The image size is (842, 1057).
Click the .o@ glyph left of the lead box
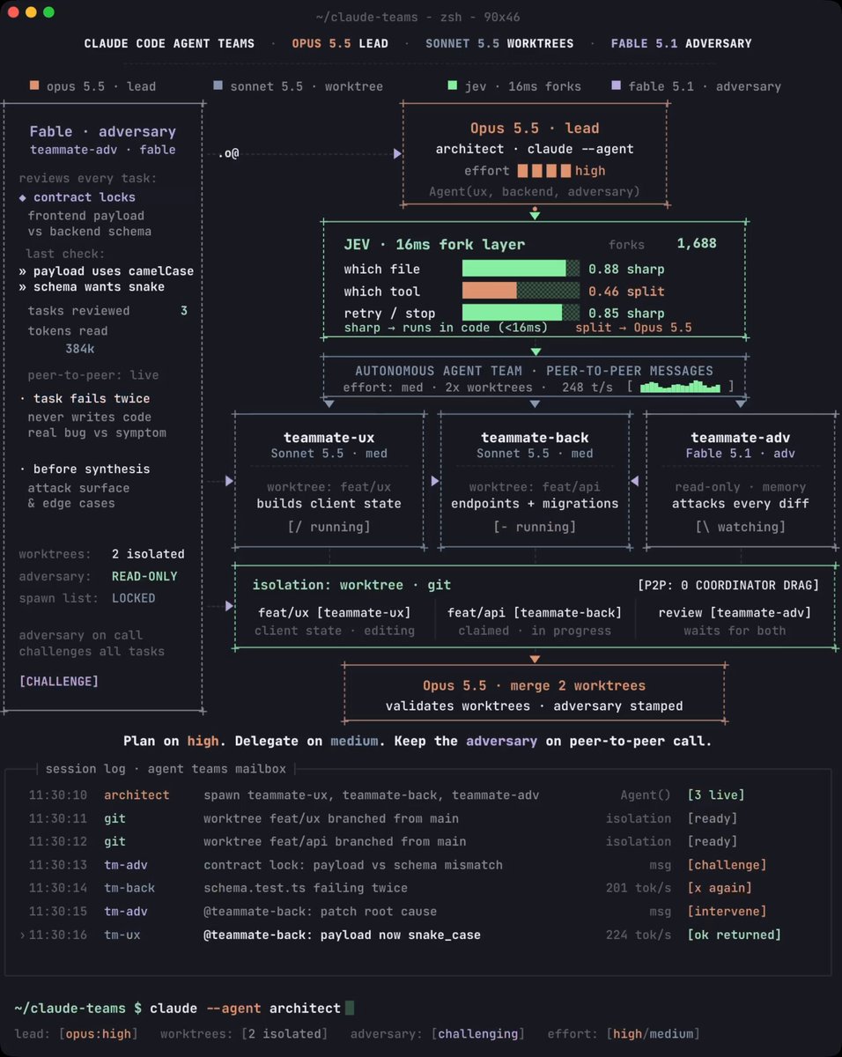(229, 153)
